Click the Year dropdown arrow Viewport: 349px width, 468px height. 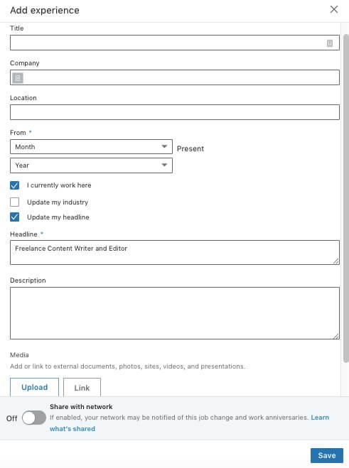click(x=164, y=165)
